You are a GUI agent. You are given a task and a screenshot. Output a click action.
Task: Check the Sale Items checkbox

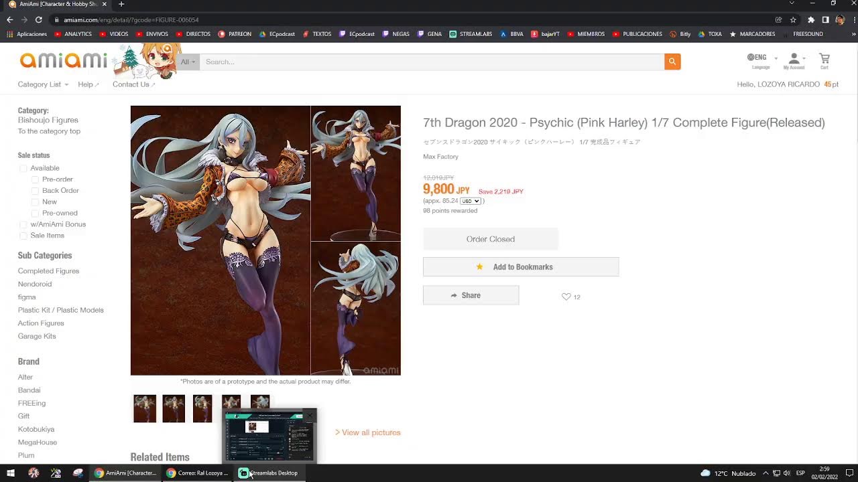[x=23, y=236]
